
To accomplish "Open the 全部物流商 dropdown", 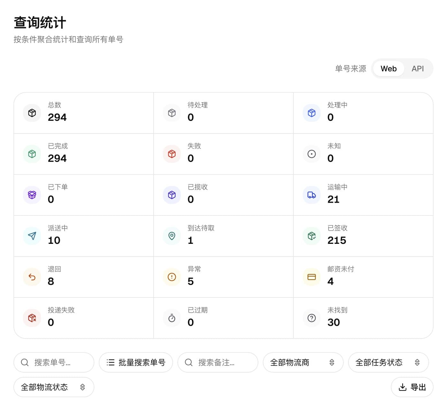I will pyautogui.click(x=303, y=362).
